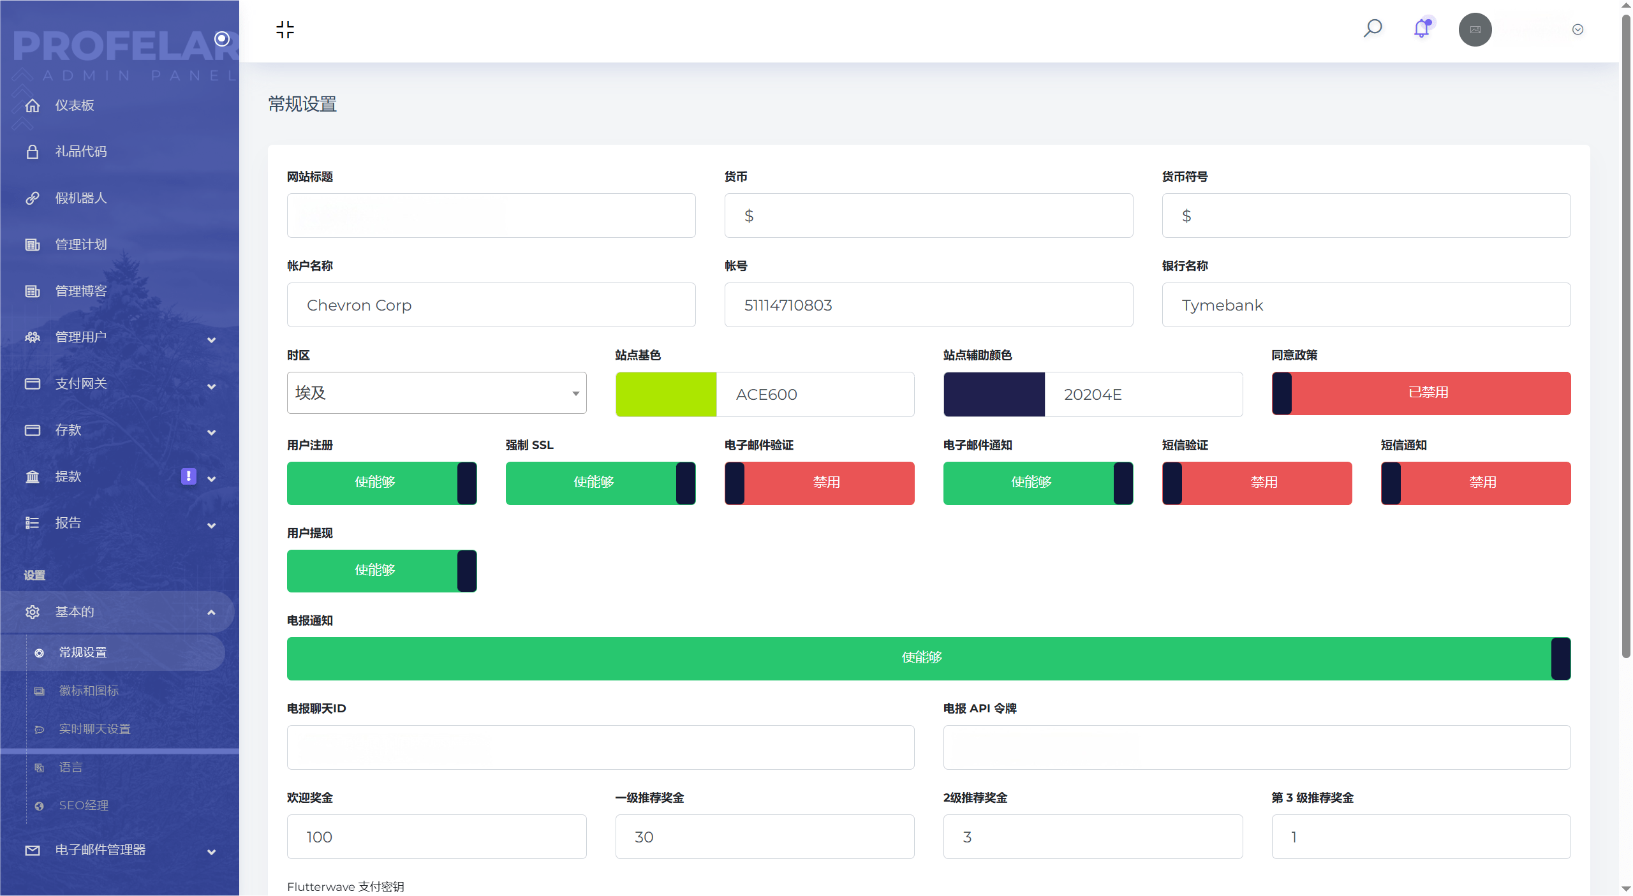The height and width of the screenshot is (896, 1633).
Task: Click the user avatar picture
Action: pyautogui.click(x=1475, y=29)
